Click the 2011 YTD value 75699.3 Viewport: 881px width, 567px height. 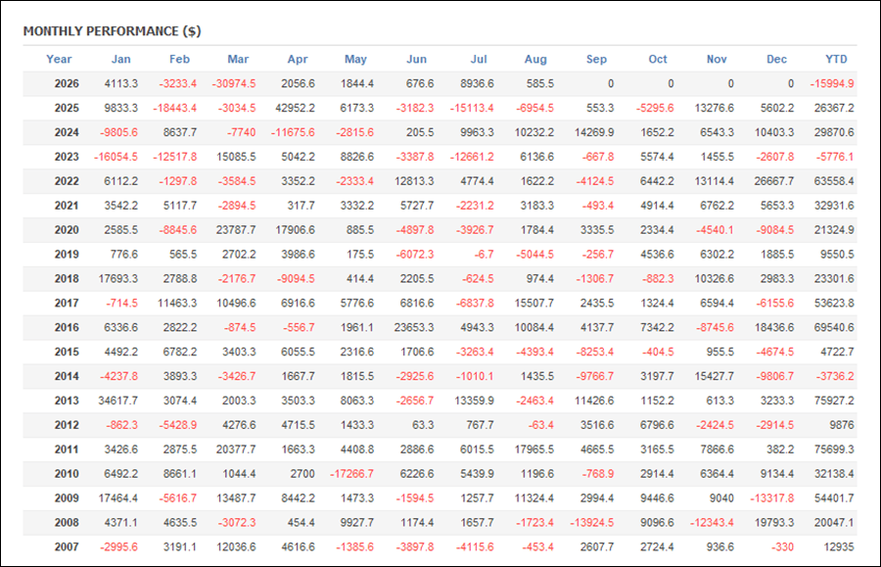click(834, 449)
